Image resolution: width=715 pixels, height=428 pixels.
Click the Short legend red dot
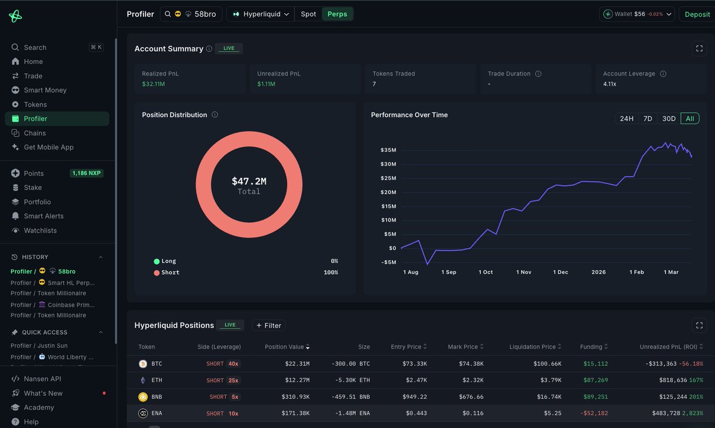(157, 273)
